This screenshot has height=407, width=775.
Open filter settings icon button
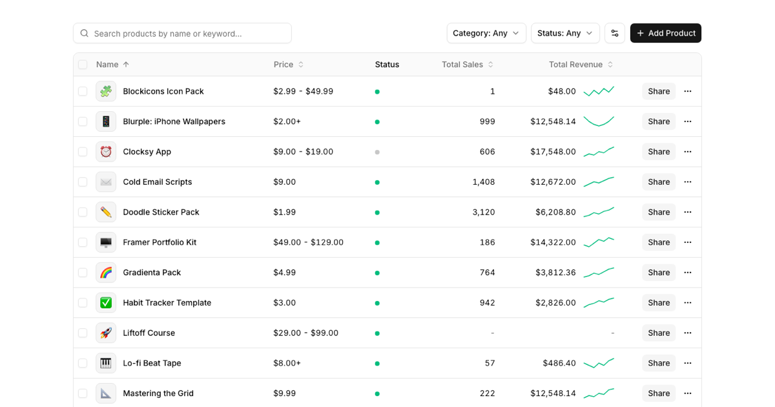coord(614,33)
